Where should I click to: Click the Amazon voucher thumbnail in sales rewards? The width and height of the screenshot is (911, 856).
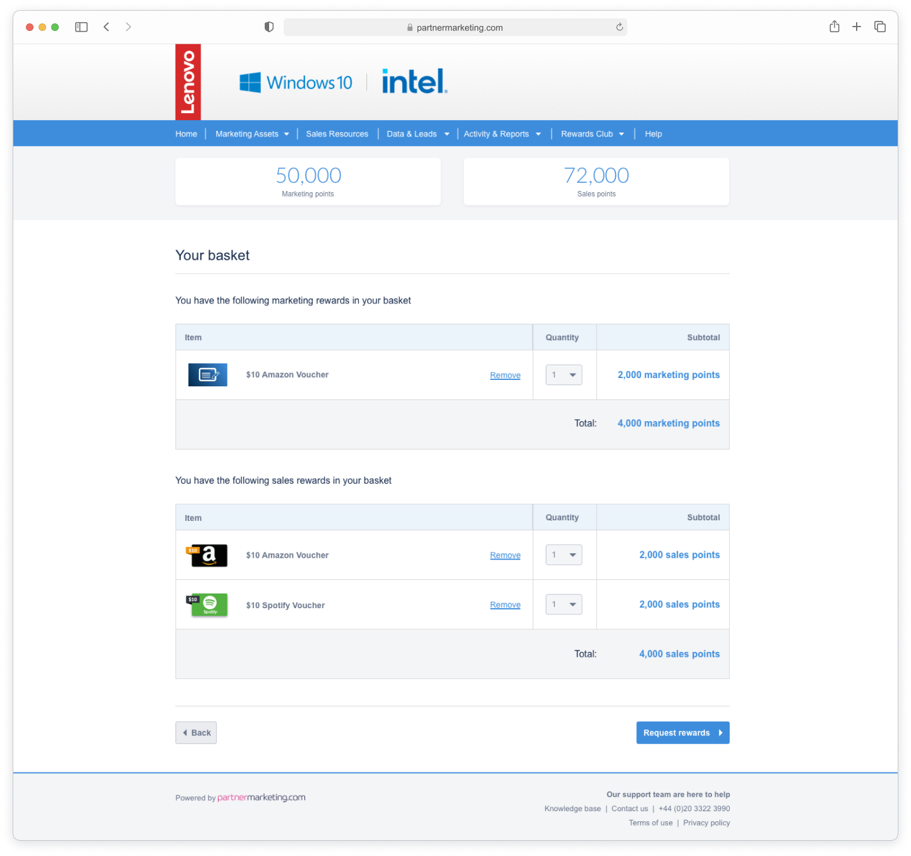[x=207, y=555]
